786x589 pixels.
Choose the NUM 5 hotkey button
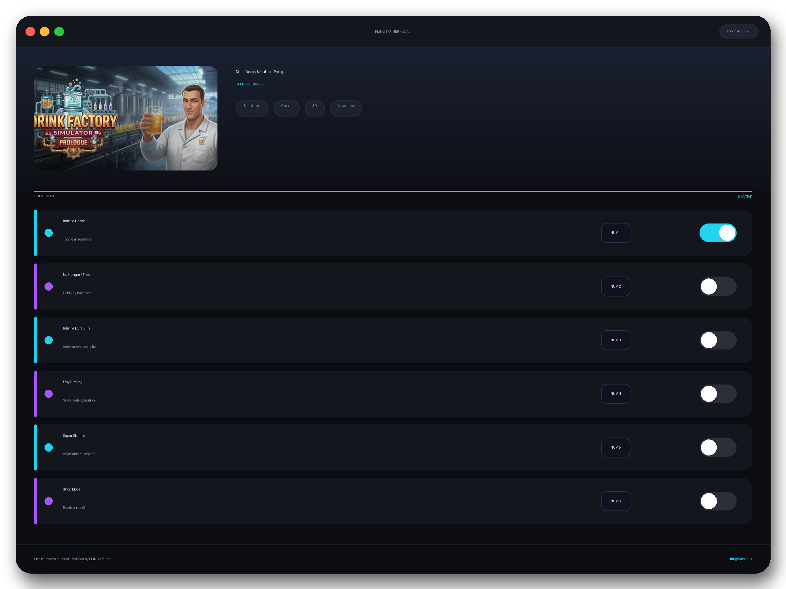coord(615,447)
